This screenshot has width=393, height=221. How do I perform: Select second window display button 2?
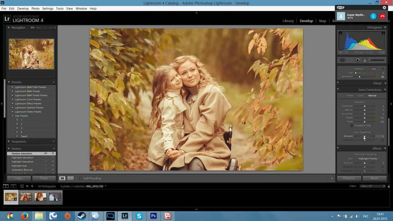pyautogui.click(x=13, y=186)
